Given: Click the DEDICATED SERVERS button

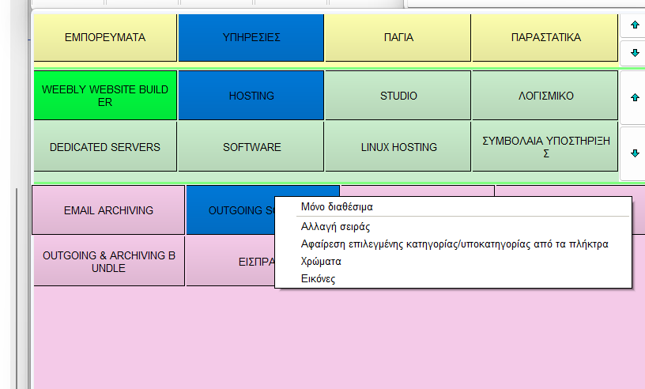Looking at the screenshot, I should tap(105, 147).
